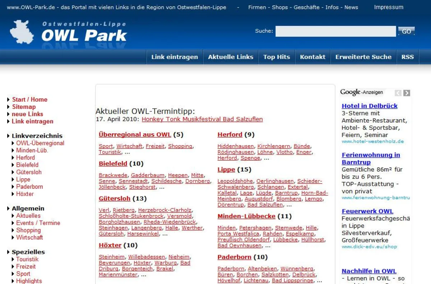The width and height of the screenshot is (431, 284).
Task: Click the arrow beside Spezielles heading
Action: 9,252
